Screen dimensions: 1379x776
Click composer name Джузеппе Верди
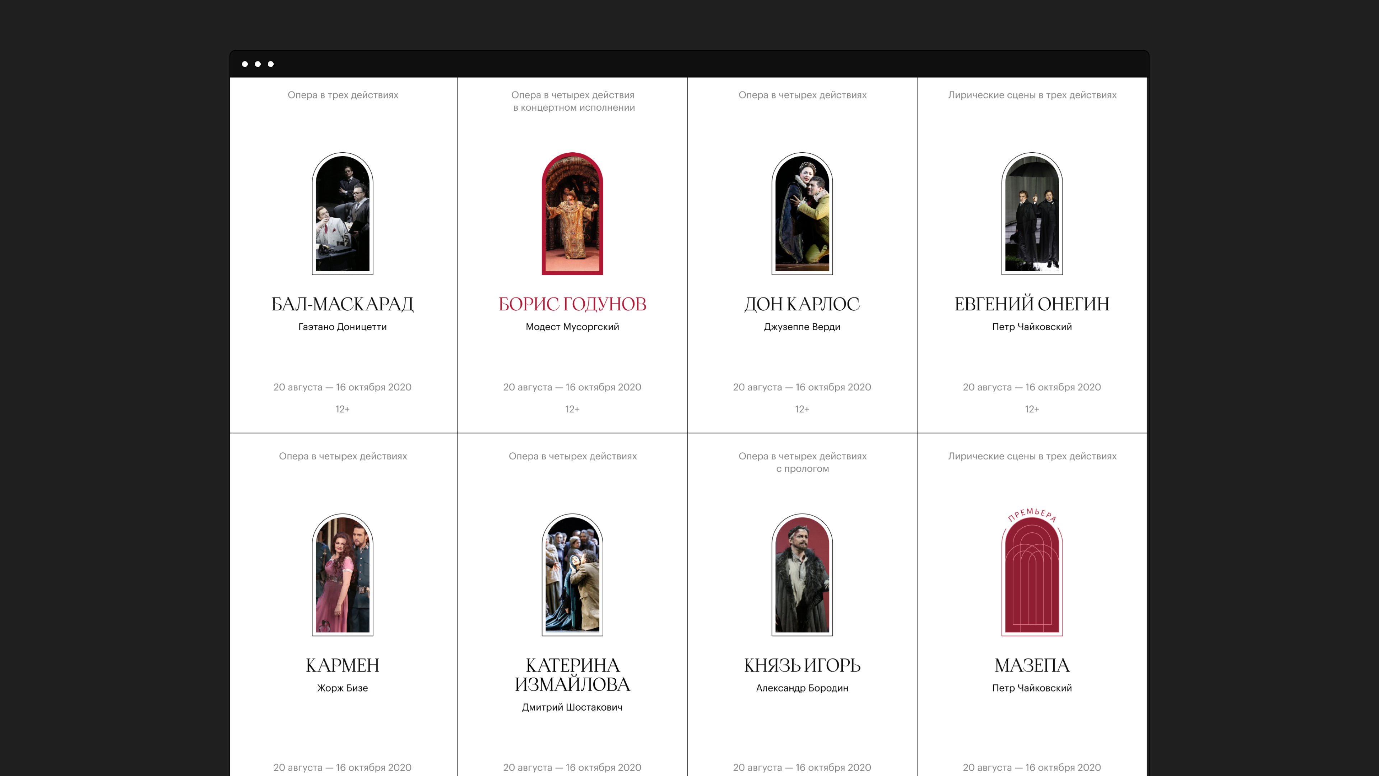[x=802, y=327]
